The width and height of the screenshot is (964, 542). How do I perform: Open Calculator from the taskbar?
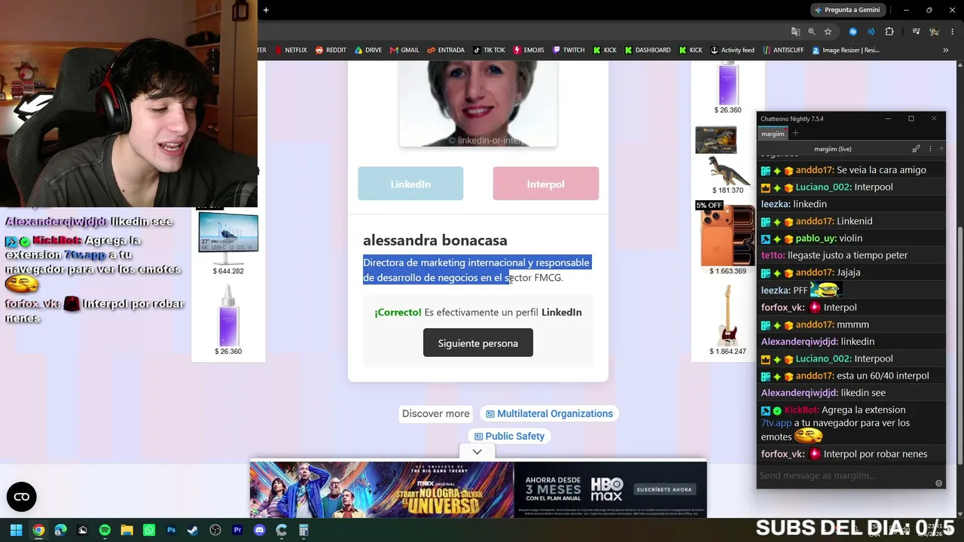pos(304,530)
